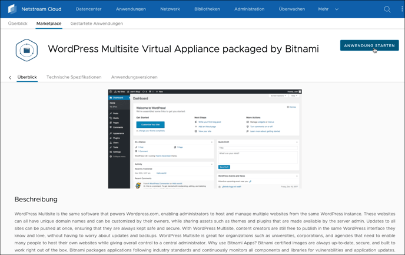Open the Anwendungsversionen tab
The image size is (405, 255).
[x=134, y=77]
